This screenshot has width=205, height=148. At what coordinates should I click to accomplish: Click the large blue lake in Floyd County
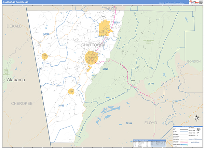pyautogui.click(x=110, y=110)
